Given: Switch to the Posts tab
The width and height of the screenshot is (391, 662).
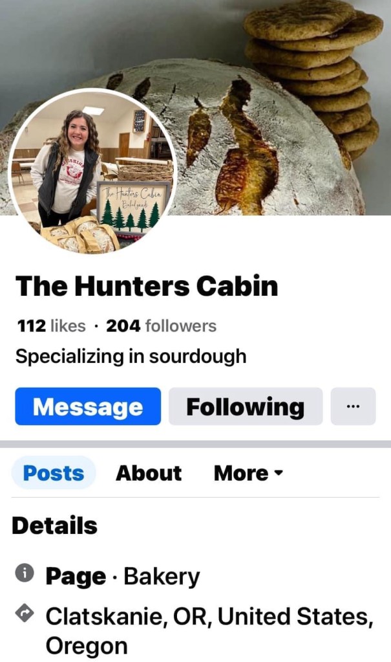Looking at the screenshot, I should [54, 473].
